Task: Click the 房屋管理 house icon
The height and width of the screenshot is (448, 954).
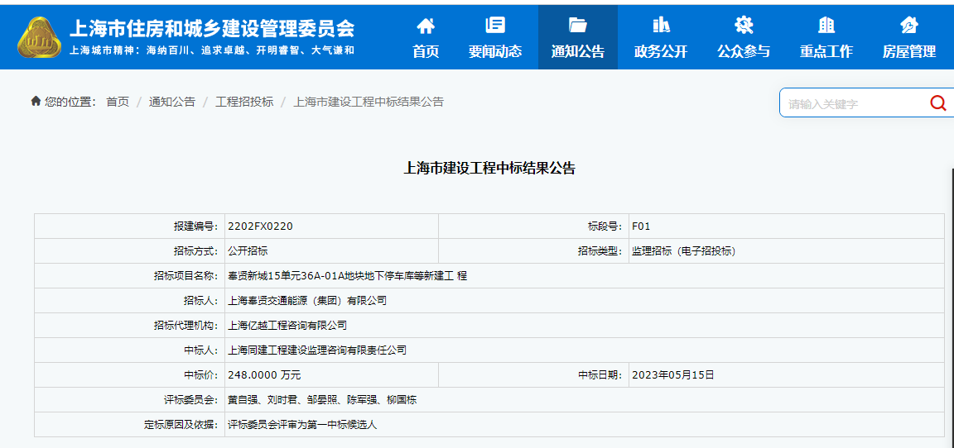Action: [909, 25]
